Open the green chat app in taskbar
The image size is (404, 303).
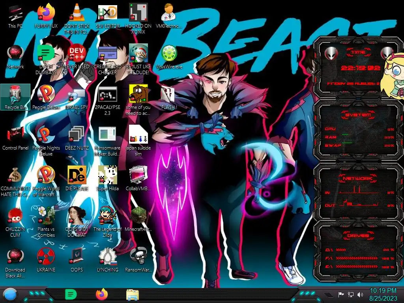pos(71,294)
